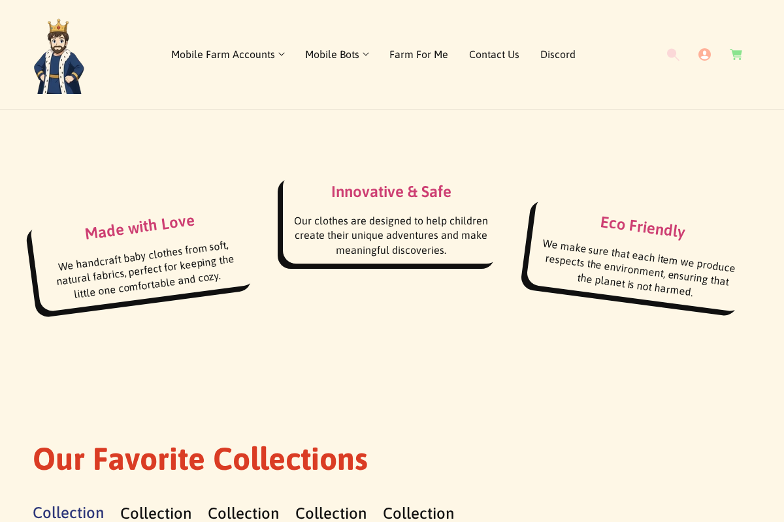Expand the Mobile Bots dropdown chevron
This screenshot has height=522, width=784.
point(365,54)
